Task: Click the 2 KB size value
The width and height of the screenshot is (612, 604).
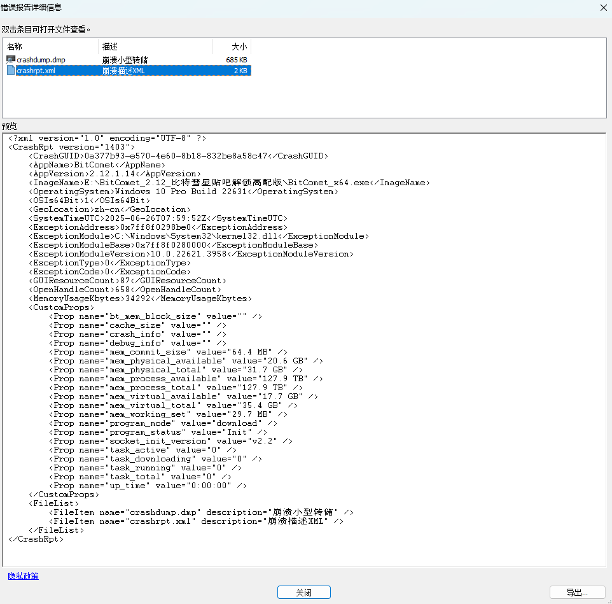Action: click(x=240, y=71)
